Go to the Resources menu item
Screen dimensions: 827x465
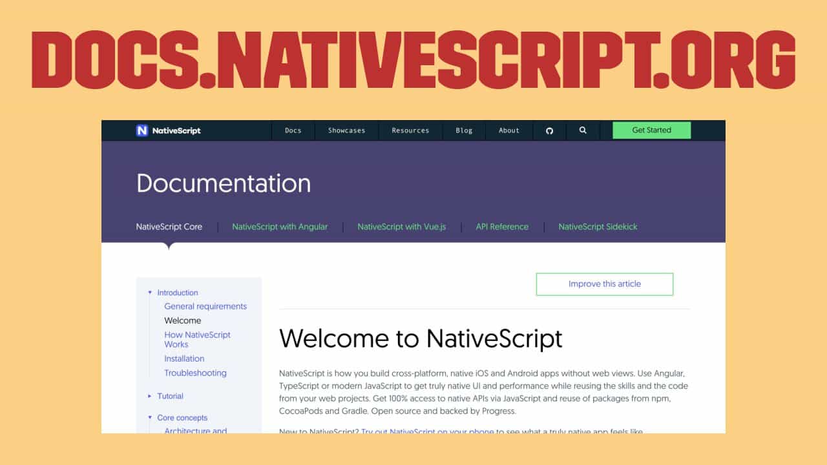pos(410,130)
